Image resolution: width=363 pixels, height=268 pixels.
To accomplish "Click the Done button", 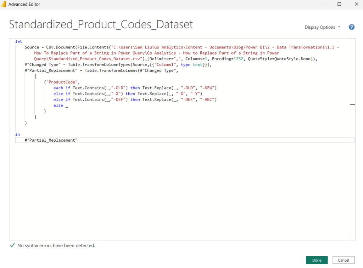I will 317,260.
